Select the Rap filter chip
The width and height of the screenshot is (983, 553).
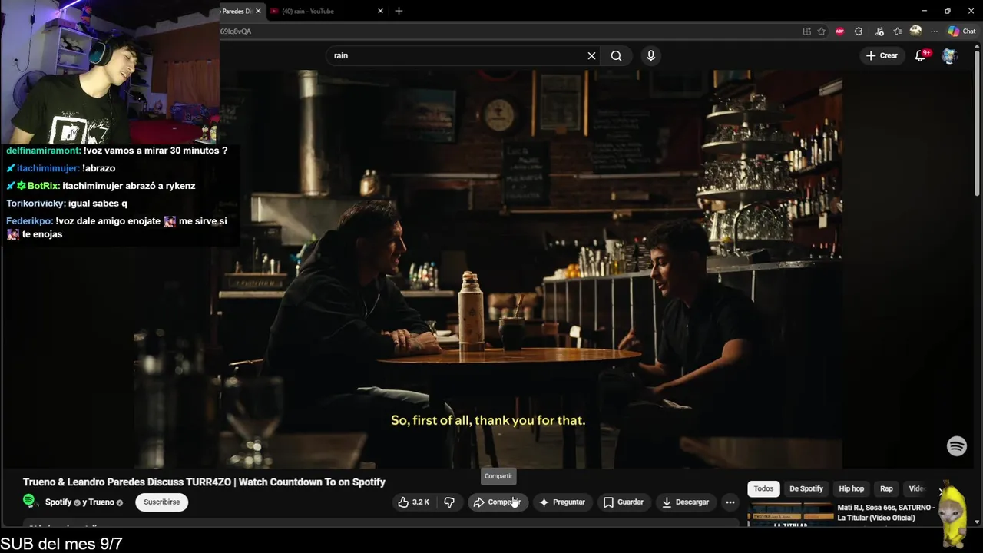[x=886, y=488]
